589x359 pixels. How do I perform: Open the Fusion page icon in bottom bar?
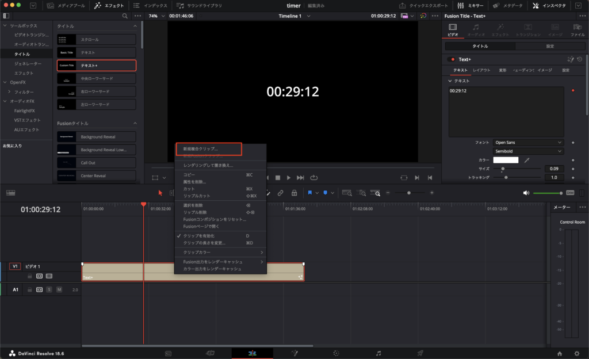click(x=294, y=353)
